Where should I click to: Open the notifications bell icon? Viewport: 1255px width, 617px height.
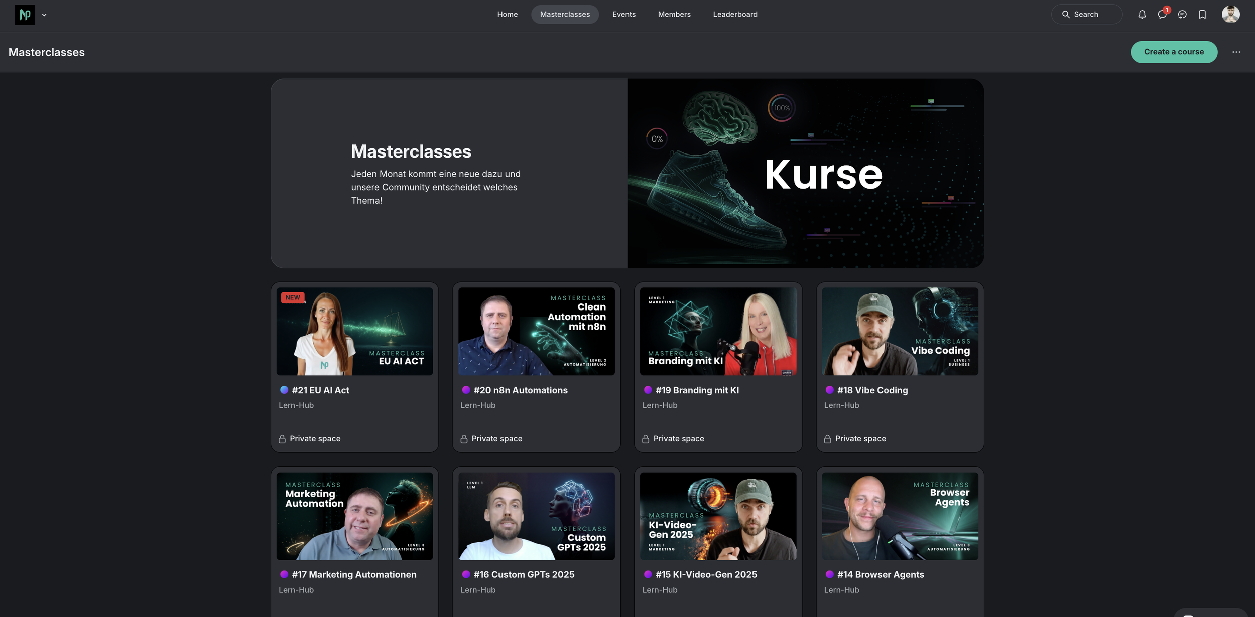(1142, 15)
